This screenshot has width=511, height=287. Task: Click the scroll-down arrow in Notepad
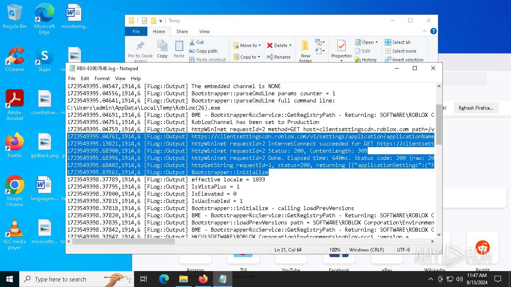[439, 235]
